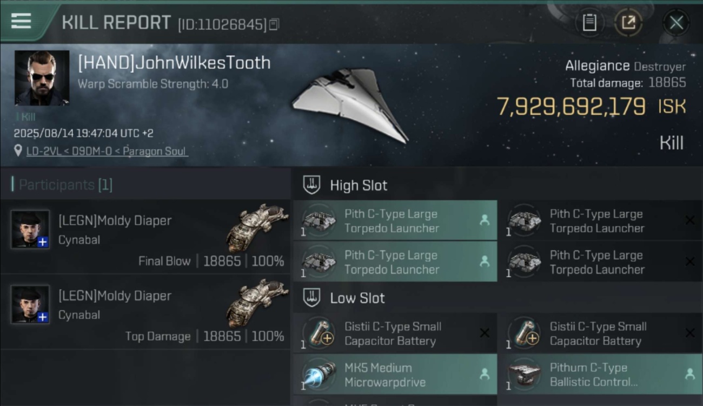Select the Final Blow Cynabal ship icon
Screen dimensions: 703x406
click(257, 227)
